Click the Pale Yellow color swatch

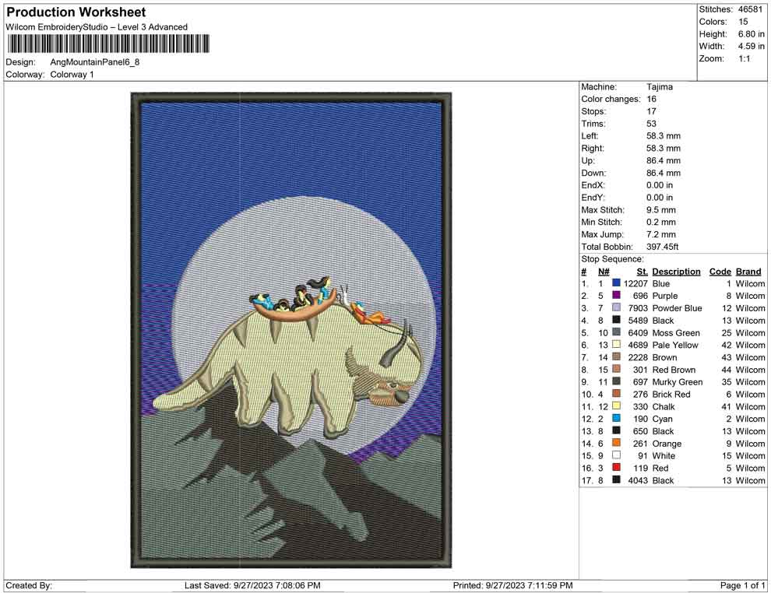616,345
